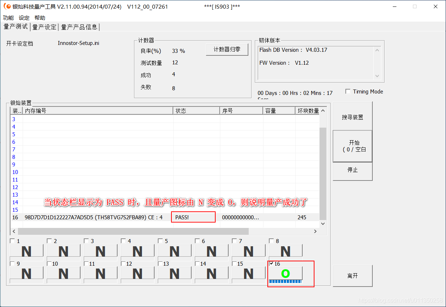
Task: Click the Innostor-Setup.ini file name
Action: click(78, 43)
